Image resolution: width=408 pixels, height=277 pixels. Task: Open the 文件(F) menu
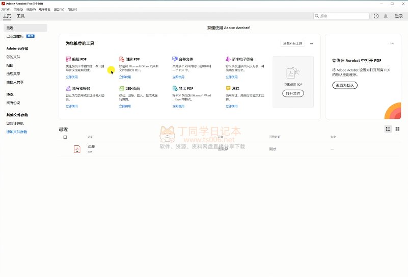[6, 9]
